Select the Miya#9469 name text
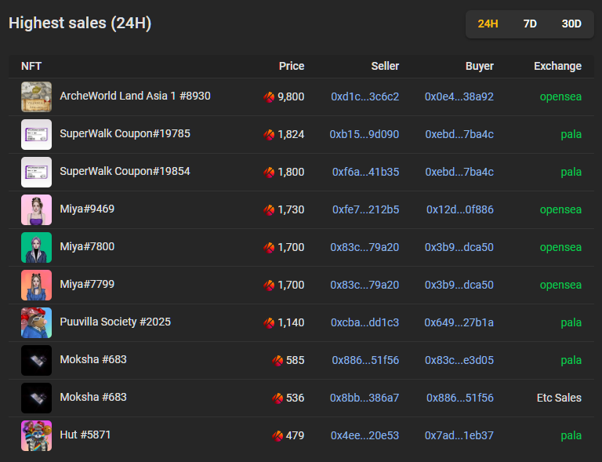This screenshot has height=462, width=602. coord(87,209)
